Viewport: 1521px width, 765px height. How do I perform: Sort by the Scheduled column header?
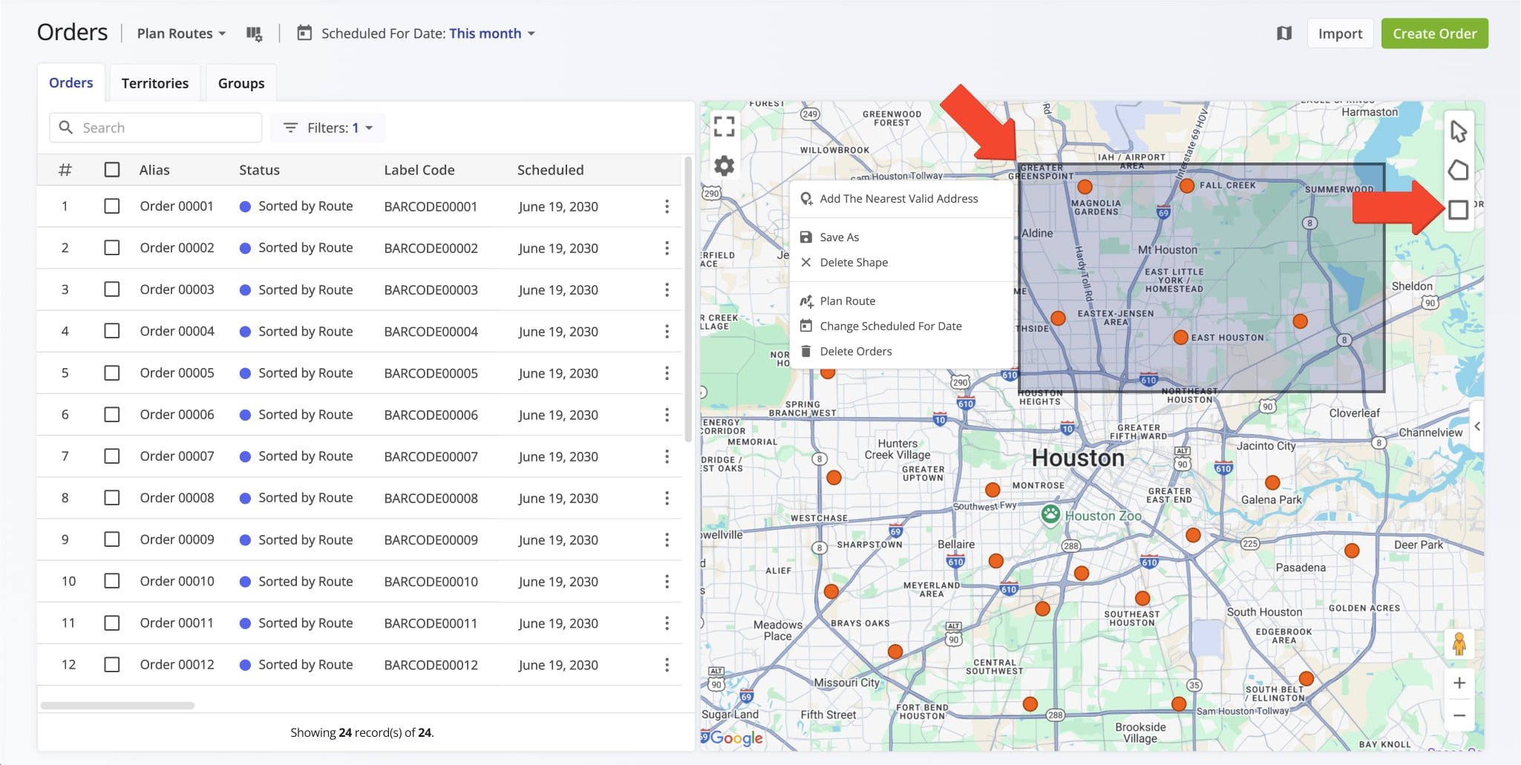click(550, 170)
